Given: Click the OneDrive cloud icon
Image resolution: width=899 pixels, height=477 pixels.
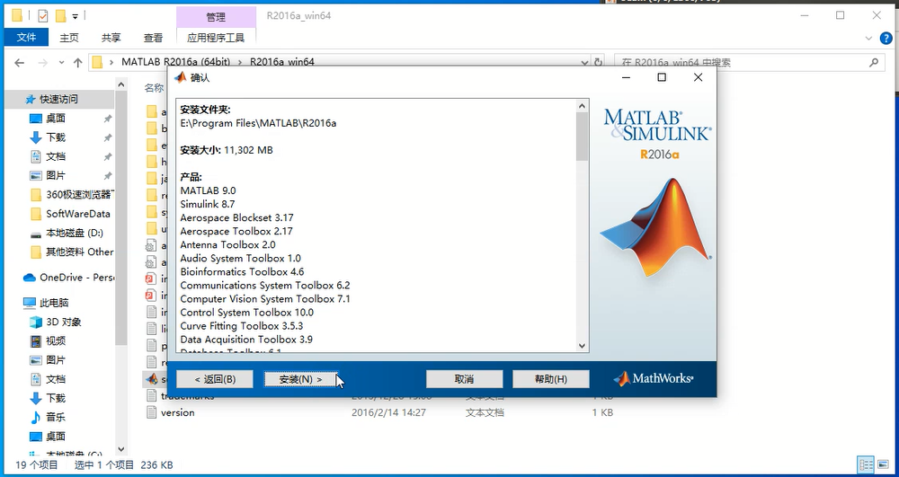Looking at the screenshot, I should pyautogui.click(x=30, y=278).
